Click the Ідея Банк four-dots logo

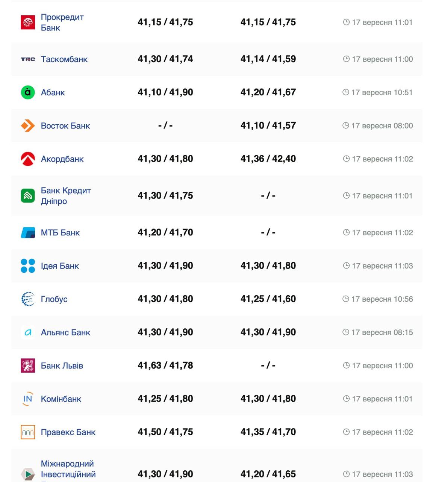coord(28,266)
